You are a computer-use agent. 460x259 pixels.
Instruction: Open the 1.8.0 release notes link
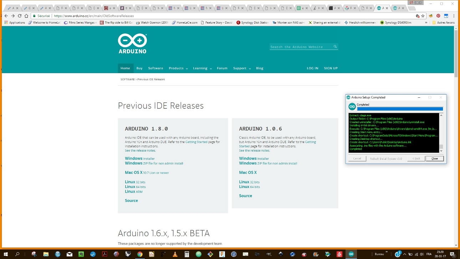[140, 151]
